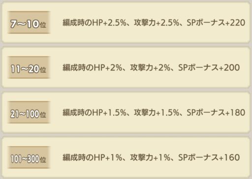Tap the 攻撃力+1.5% bonus text
The width and height of the screenshot is (252, 179).
[157, 113]
